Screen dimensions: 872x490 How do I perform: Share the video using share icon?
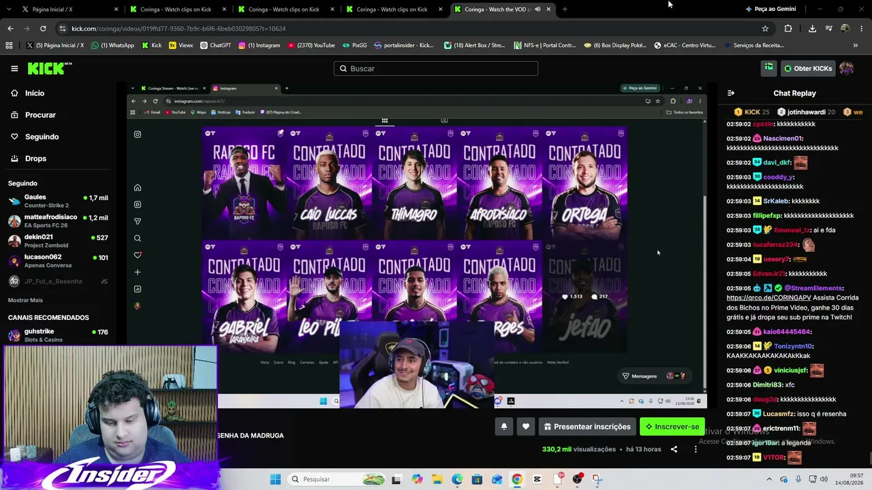coord(674,449)
